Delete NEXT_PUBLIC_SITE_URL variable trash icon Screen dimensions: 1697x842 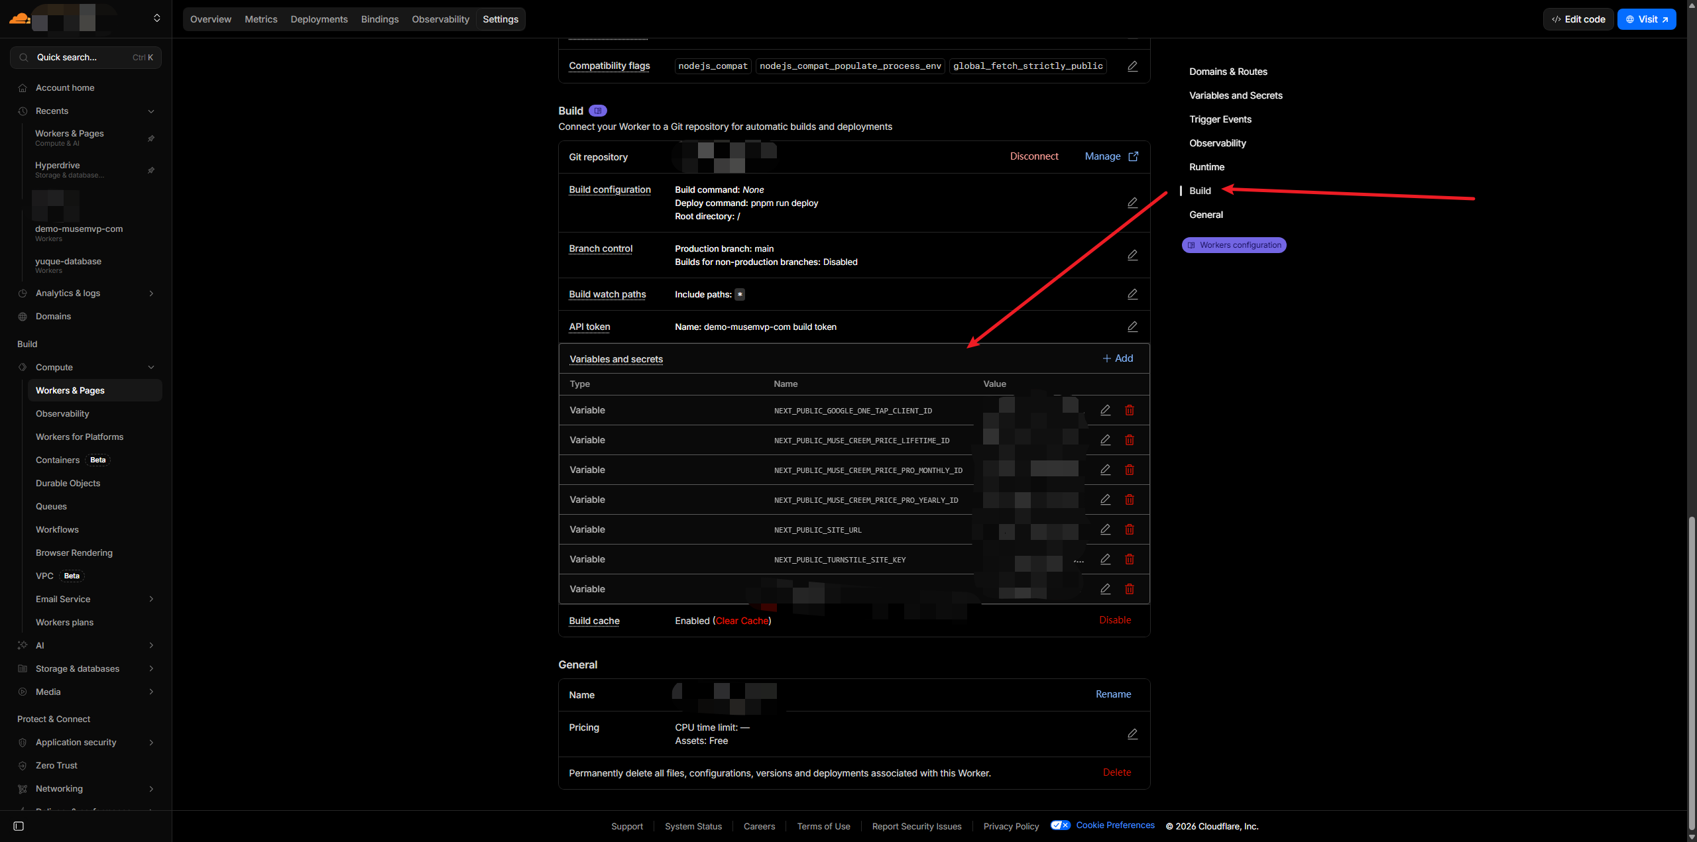tap(1130, 529)
